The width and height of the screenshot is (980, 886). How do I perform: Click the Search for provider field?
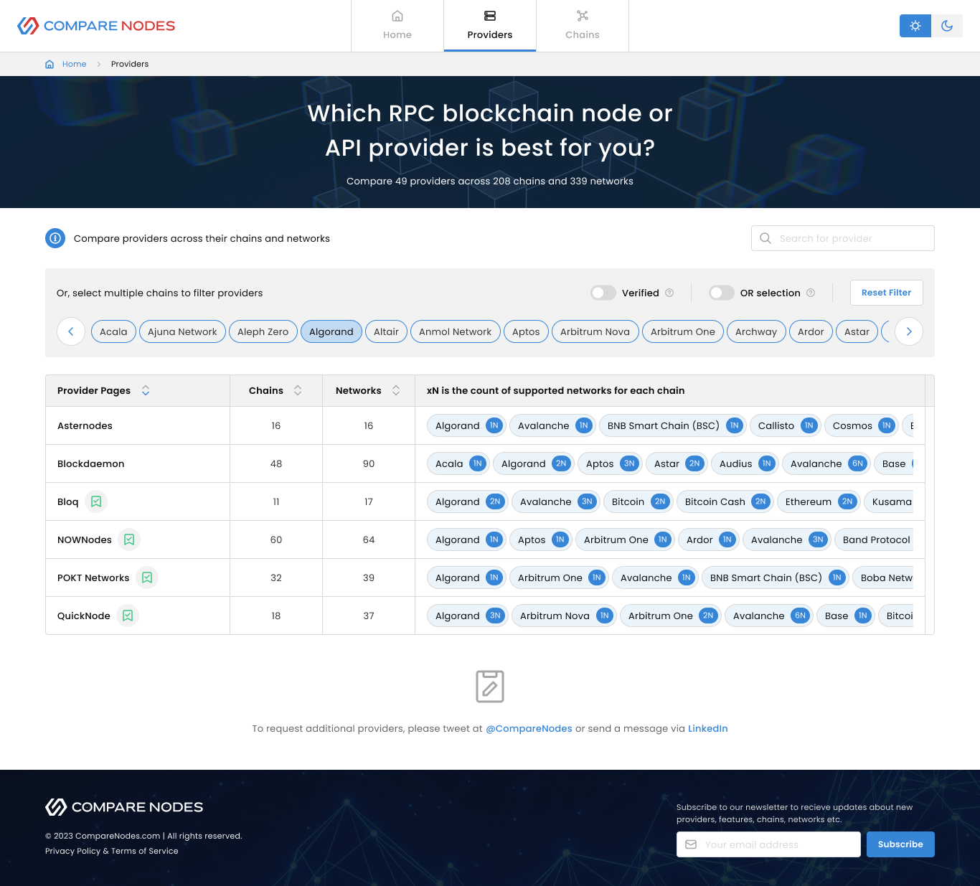843,238
